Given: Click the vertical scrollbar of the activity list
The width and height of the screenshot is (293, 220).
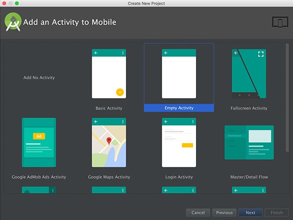Looking at the screenshot, I should coord(287,98).
